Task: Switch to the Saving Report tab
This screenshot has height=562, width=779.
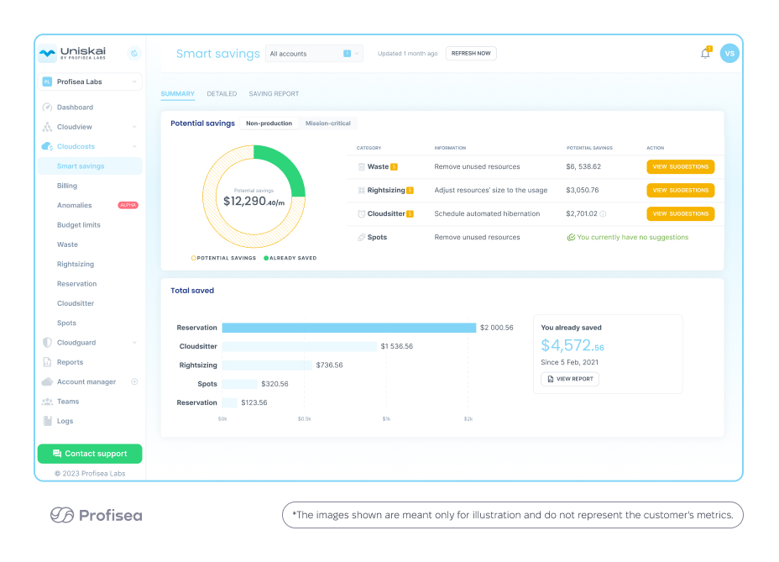Action: click(274, 94)
